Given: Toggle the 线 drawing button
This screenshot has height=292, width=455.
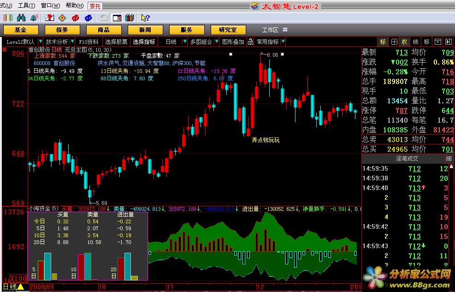Looking at the screenshot, I should (x=415, y=42).
